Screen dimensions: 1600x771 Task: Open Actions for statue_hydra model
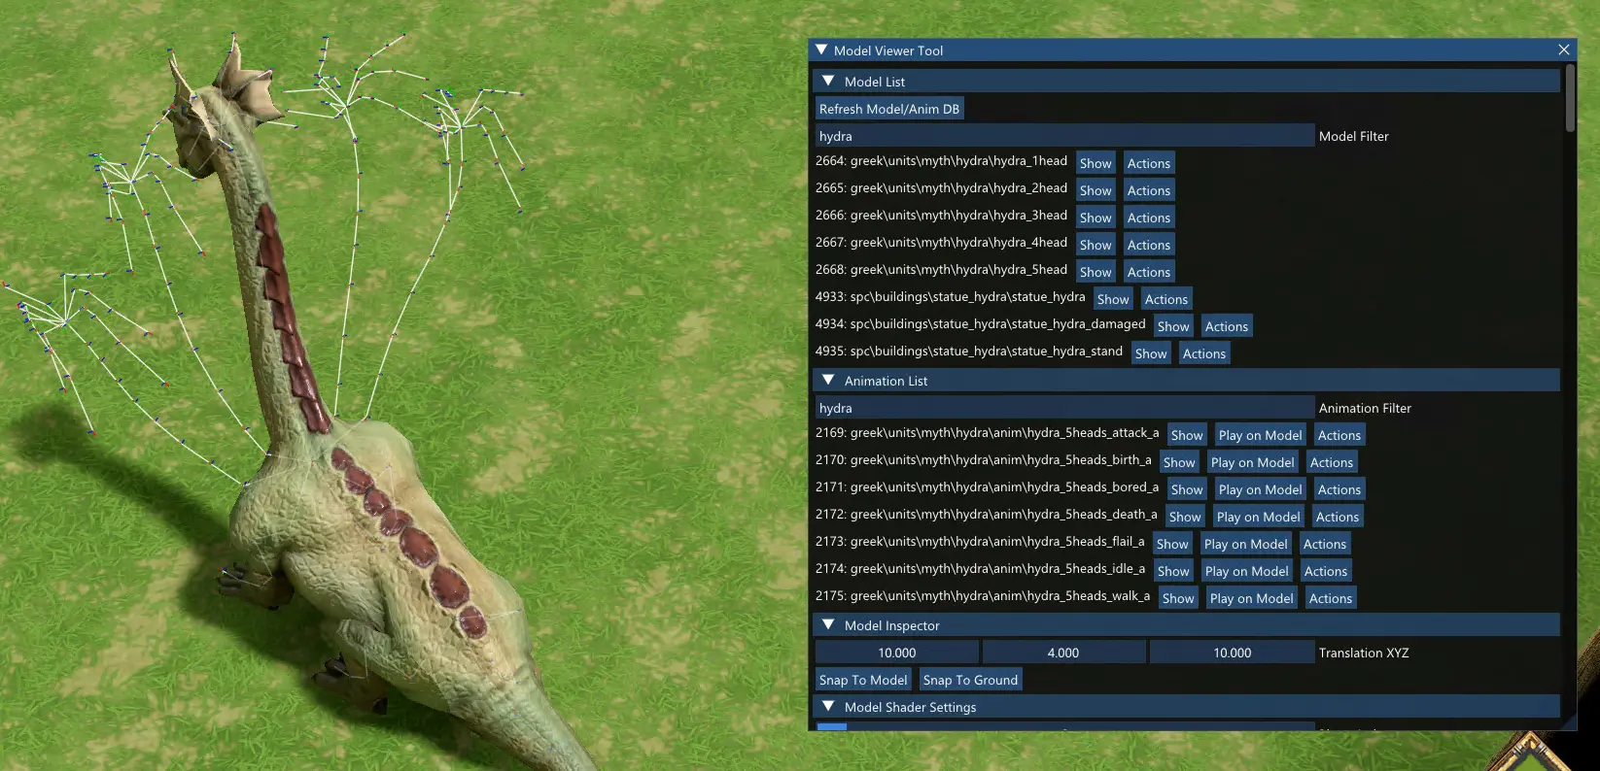point(1166,299)
